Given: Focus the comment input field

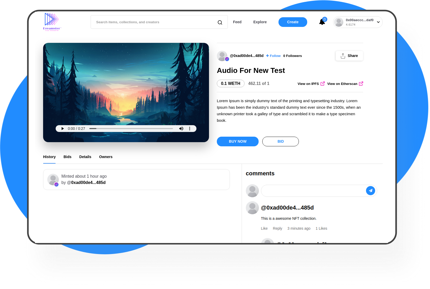Looking at the screenshot, I should tap(313, 191).
